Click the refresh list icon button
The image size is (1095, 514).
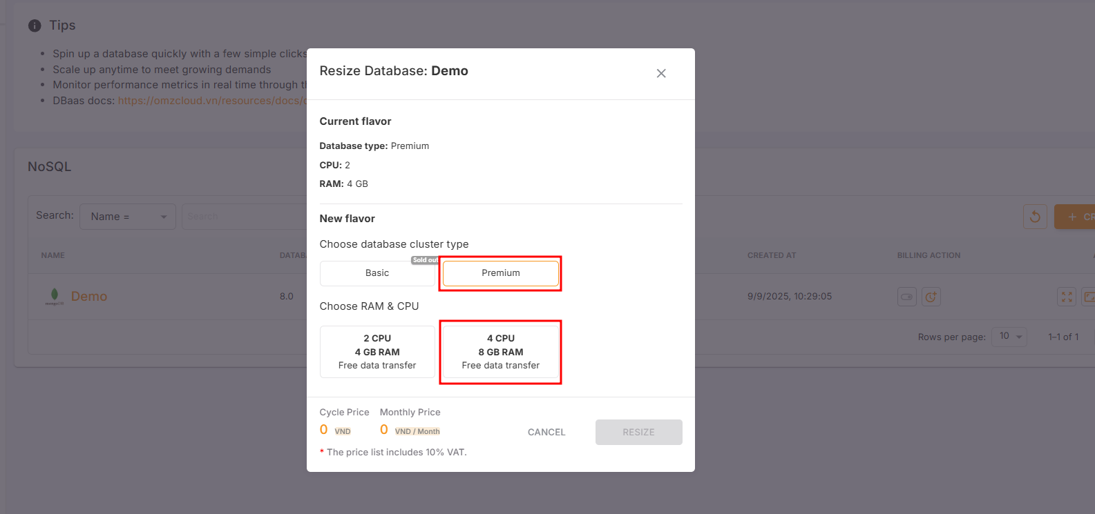coord(1035,217)
